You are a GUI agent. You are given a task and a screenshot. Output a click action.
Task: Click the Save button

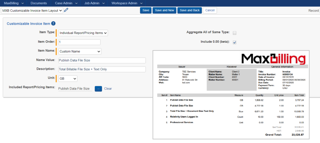tap(146, 10)
